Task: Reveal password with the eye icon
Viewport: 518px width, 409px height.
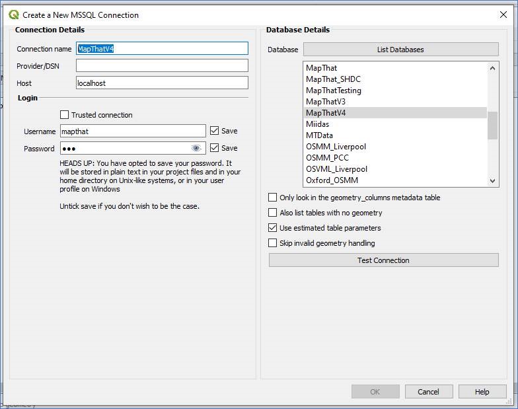Action: pyautogui.click(x=196, y=148)
